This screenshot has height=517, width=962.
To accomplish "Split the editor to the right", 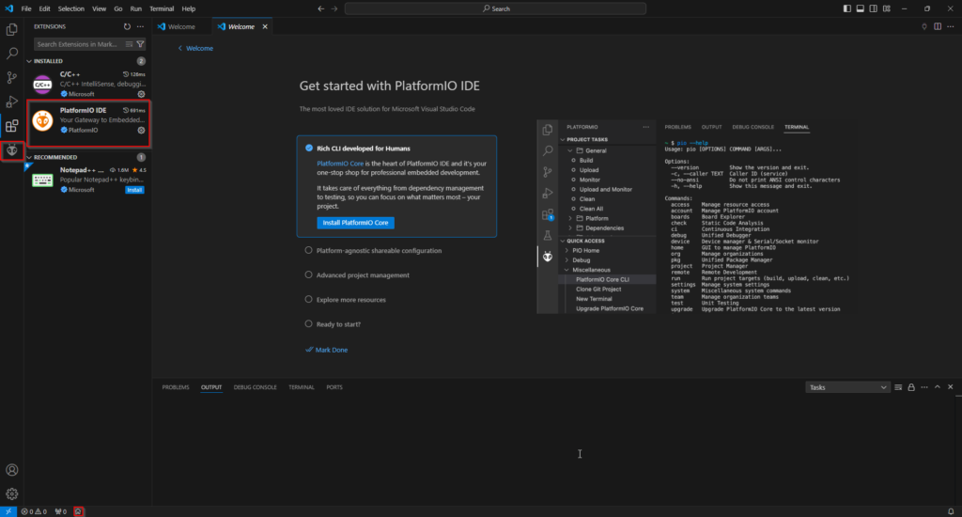I will tap(938, 26).
